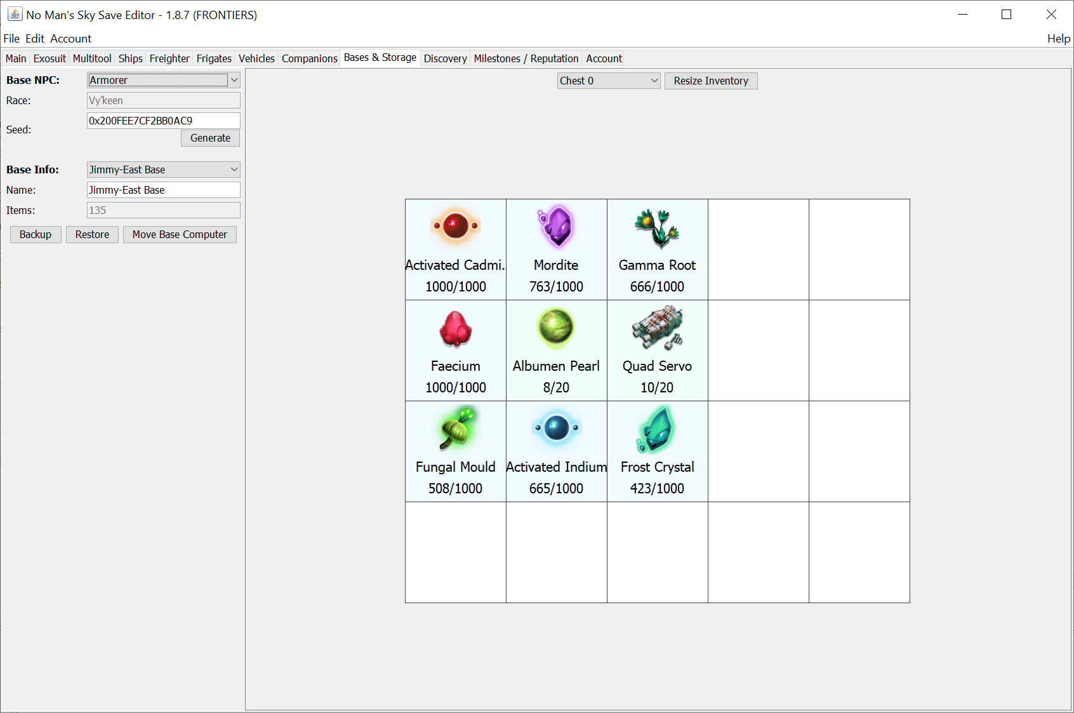This screenshot has width=1074, height=713.
Task: Open the Edit menu
Action: click(35, 39)
